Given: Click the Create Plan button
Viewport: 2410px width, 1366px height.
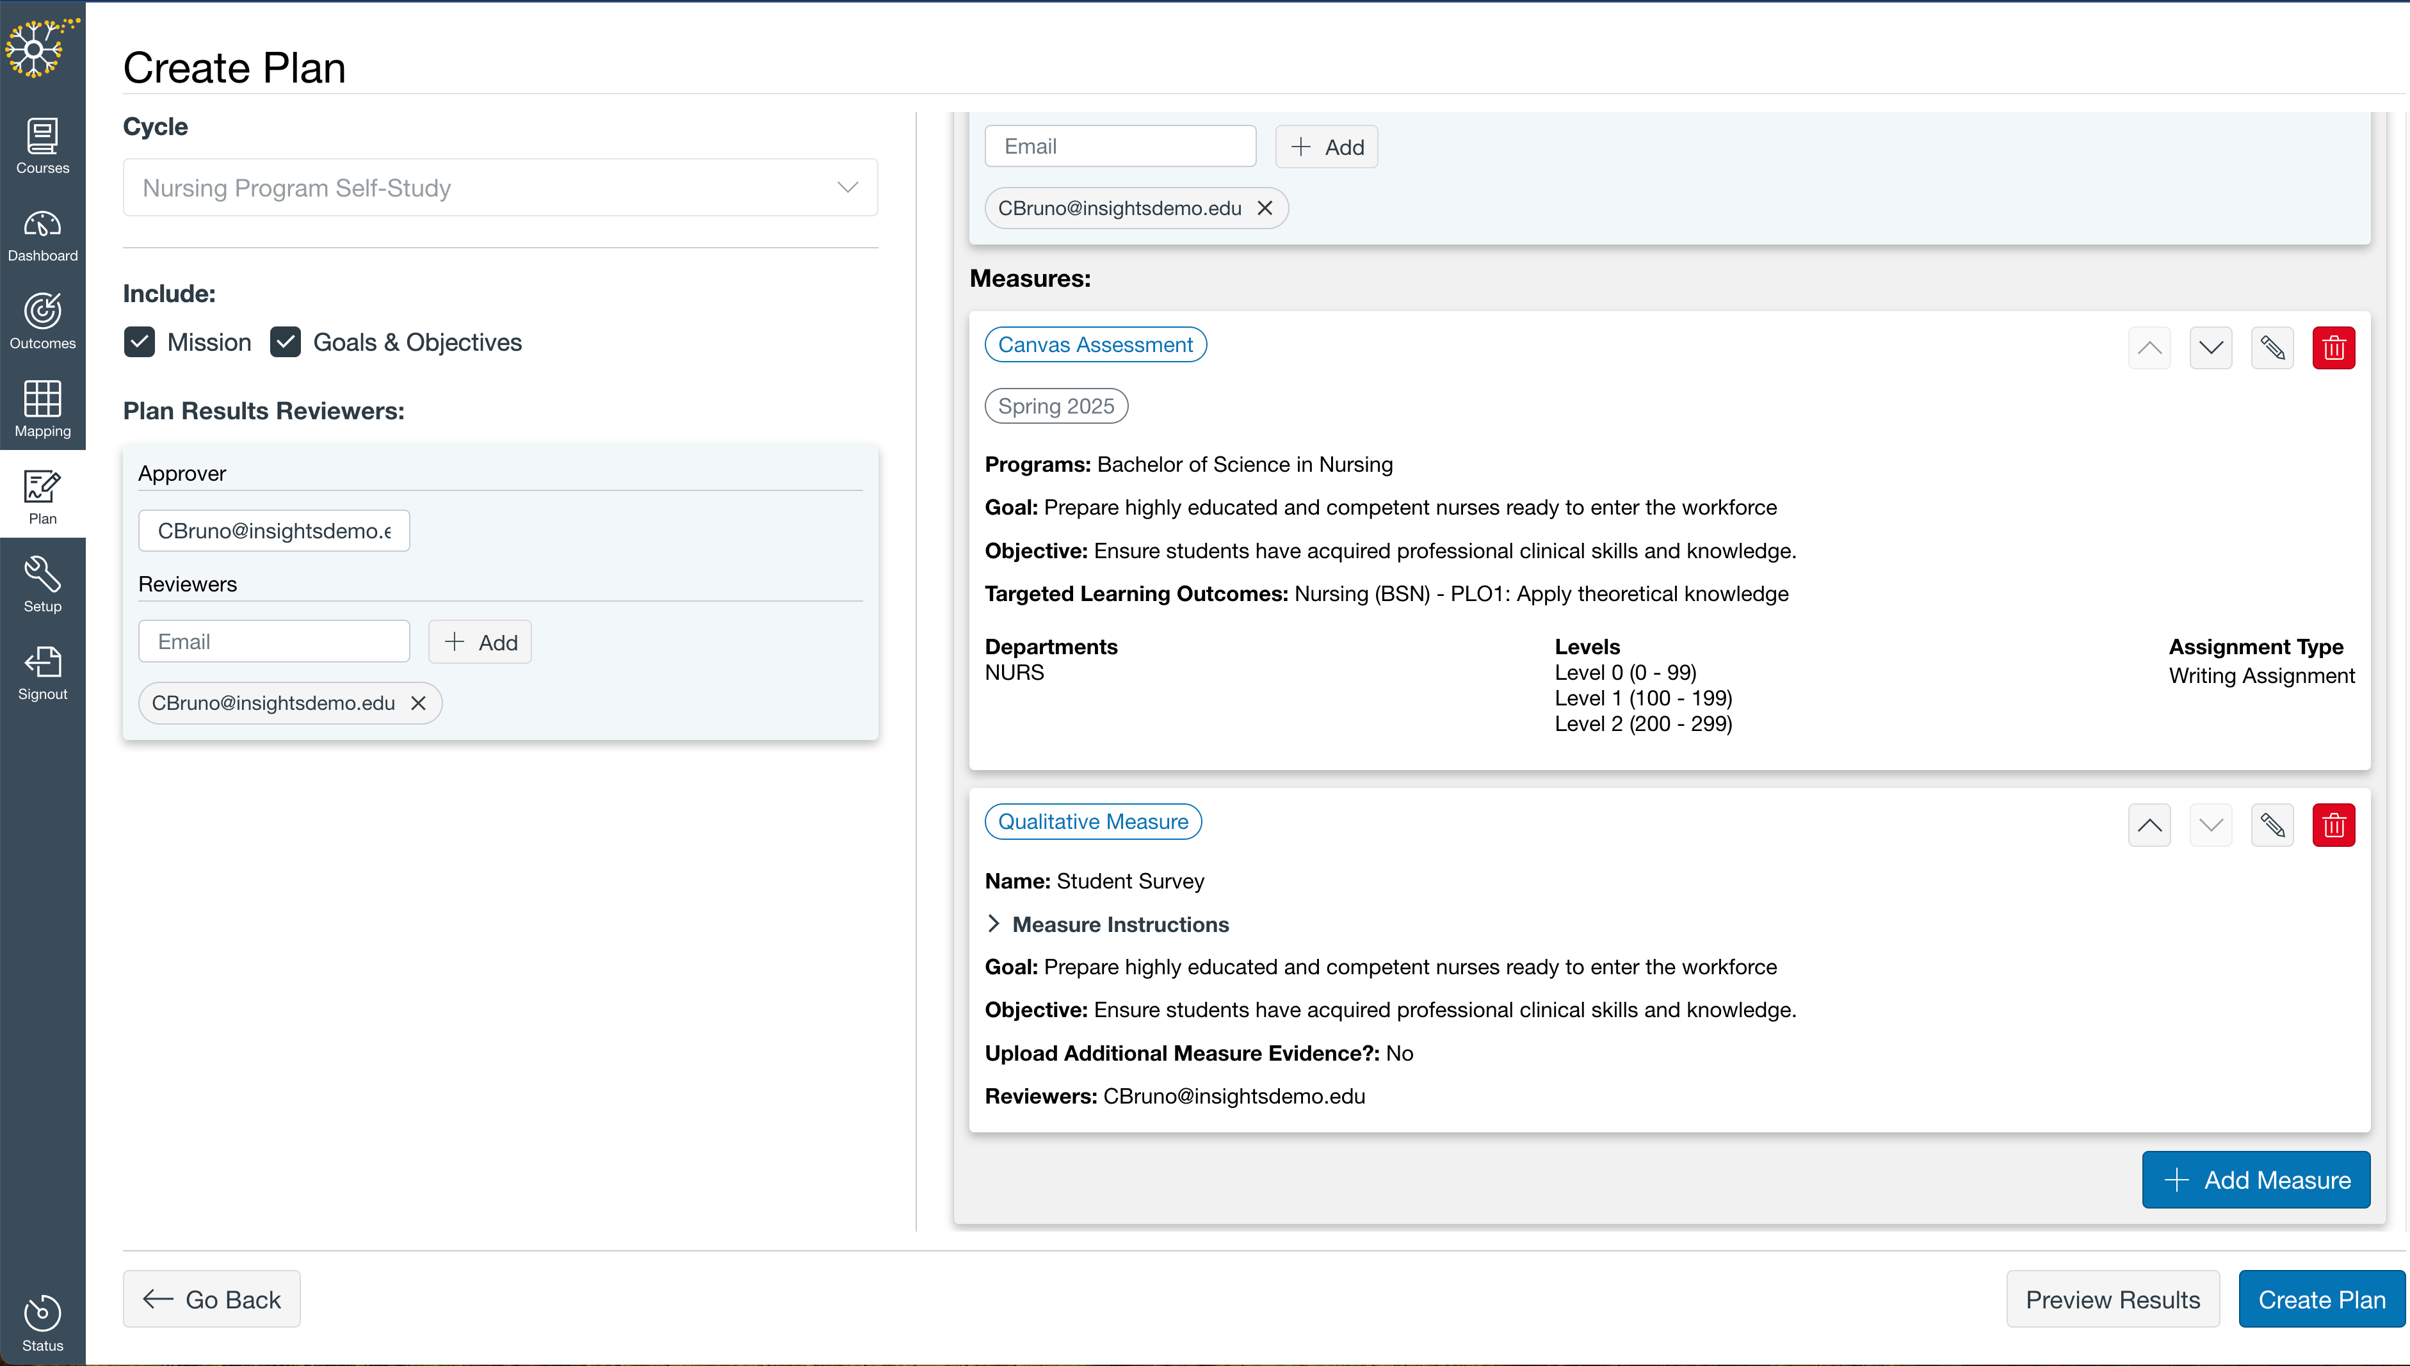Looking at the screenshot, I should 2321,1298.
